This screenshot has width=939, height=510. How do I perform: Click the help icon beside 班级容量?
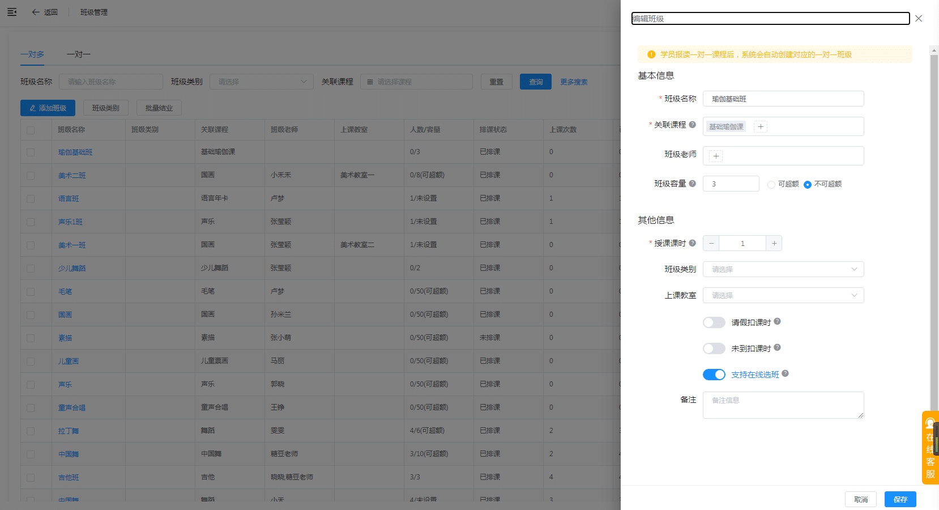pyautogui.click(x=692, y=183)
